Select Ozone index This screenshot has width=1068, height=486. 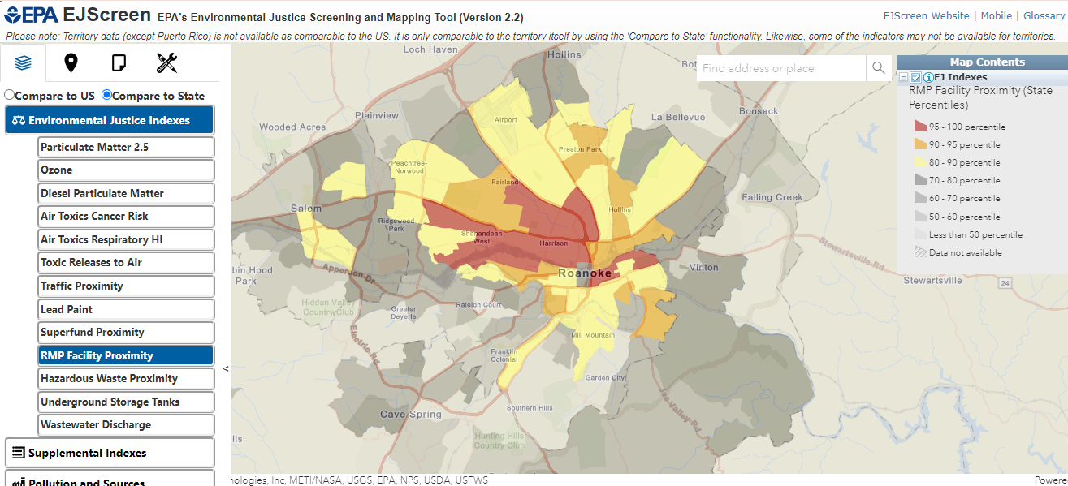point(127,170)
